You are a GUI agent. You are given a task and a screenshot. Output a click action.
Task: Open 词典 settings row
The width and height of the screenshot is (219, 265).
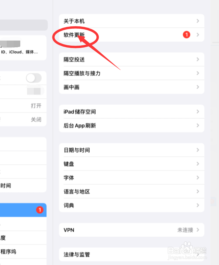coord(132,206)
